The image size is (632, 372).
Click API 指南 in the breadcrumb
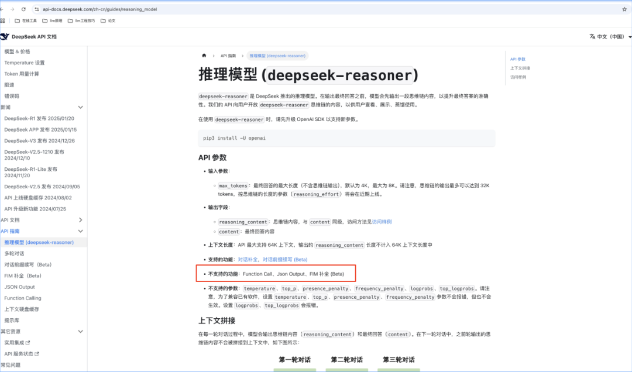pos(228,56)
